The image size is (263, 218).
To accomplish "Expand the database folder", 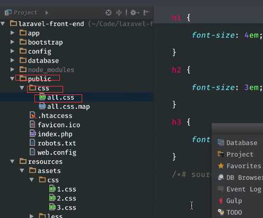I will pos(12,60).
